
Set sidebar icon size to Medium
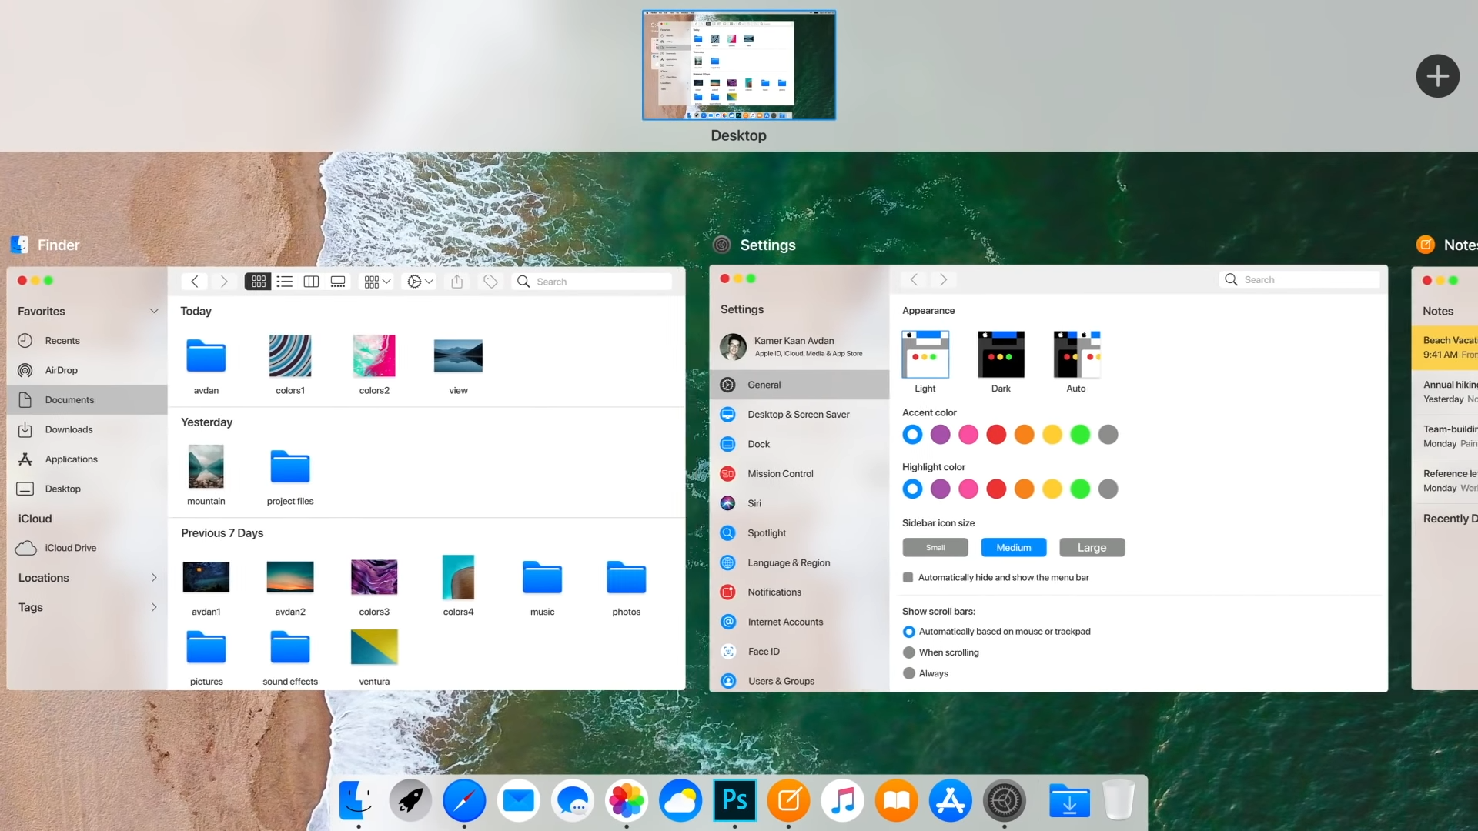pos(1013,547)
